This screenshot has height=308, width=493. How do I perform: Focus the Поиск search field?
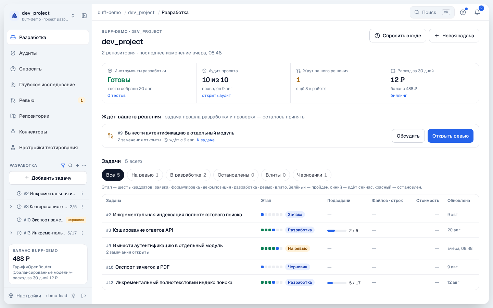point(432,12)
